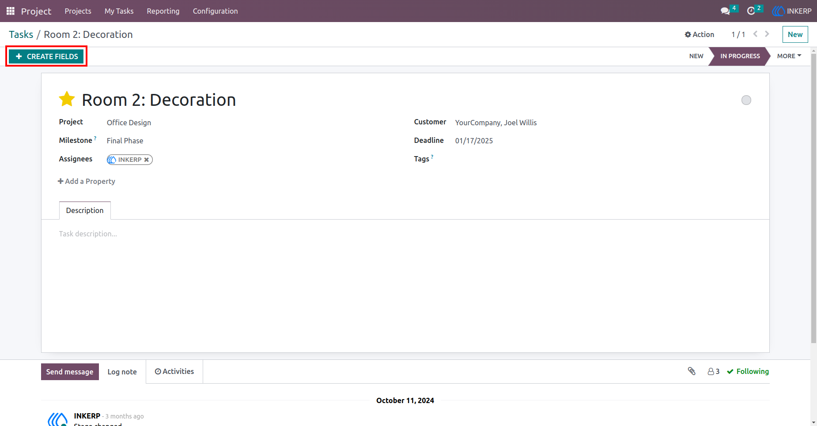Go back to Tasks breadcrumb

[x=21, y=34]
